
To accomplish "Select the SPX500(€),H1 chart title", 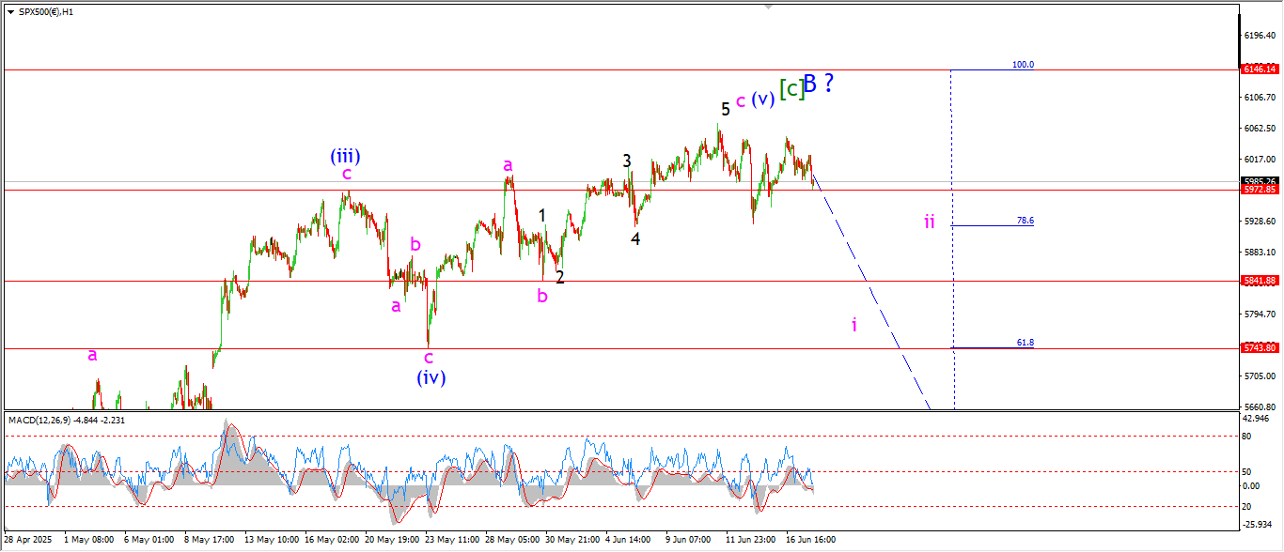I will (45, 12).
